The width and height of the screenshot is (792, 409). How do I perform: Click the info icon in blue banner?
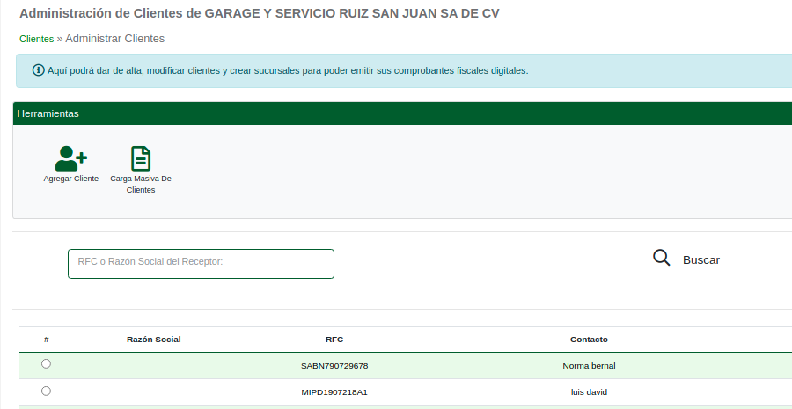38,70
